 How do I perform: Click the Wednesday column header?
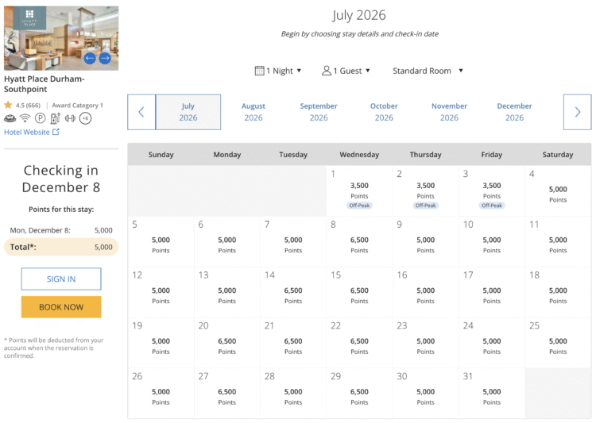pos(359,155)
